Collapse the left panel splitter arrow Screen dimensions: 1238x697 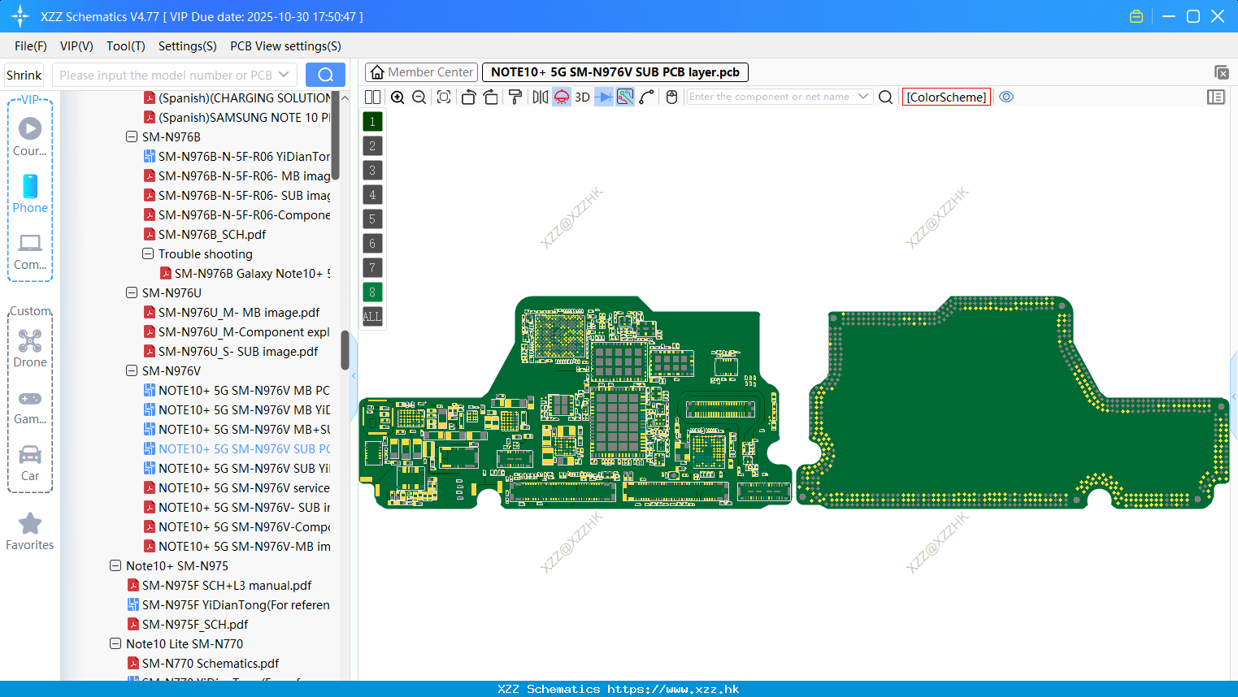pos(354,376)
